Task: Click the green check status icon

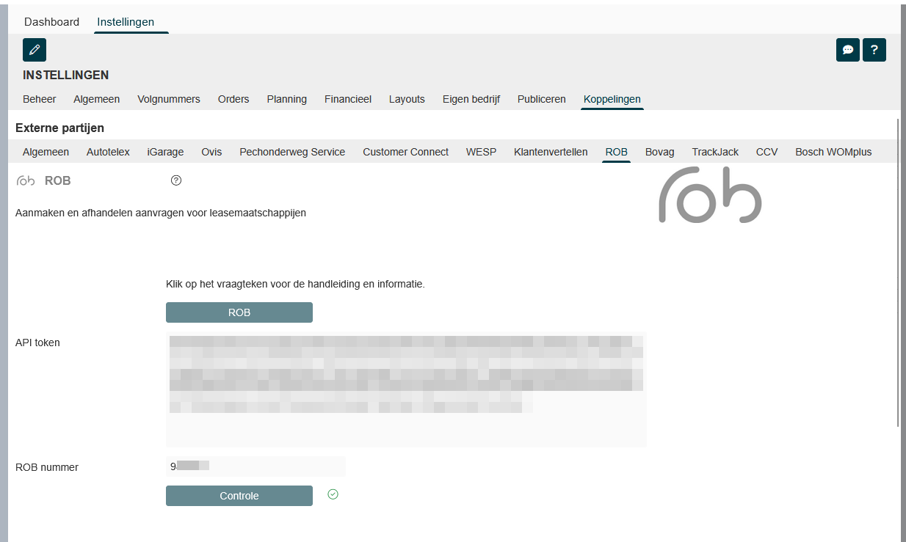Action: tap(333, 495)
